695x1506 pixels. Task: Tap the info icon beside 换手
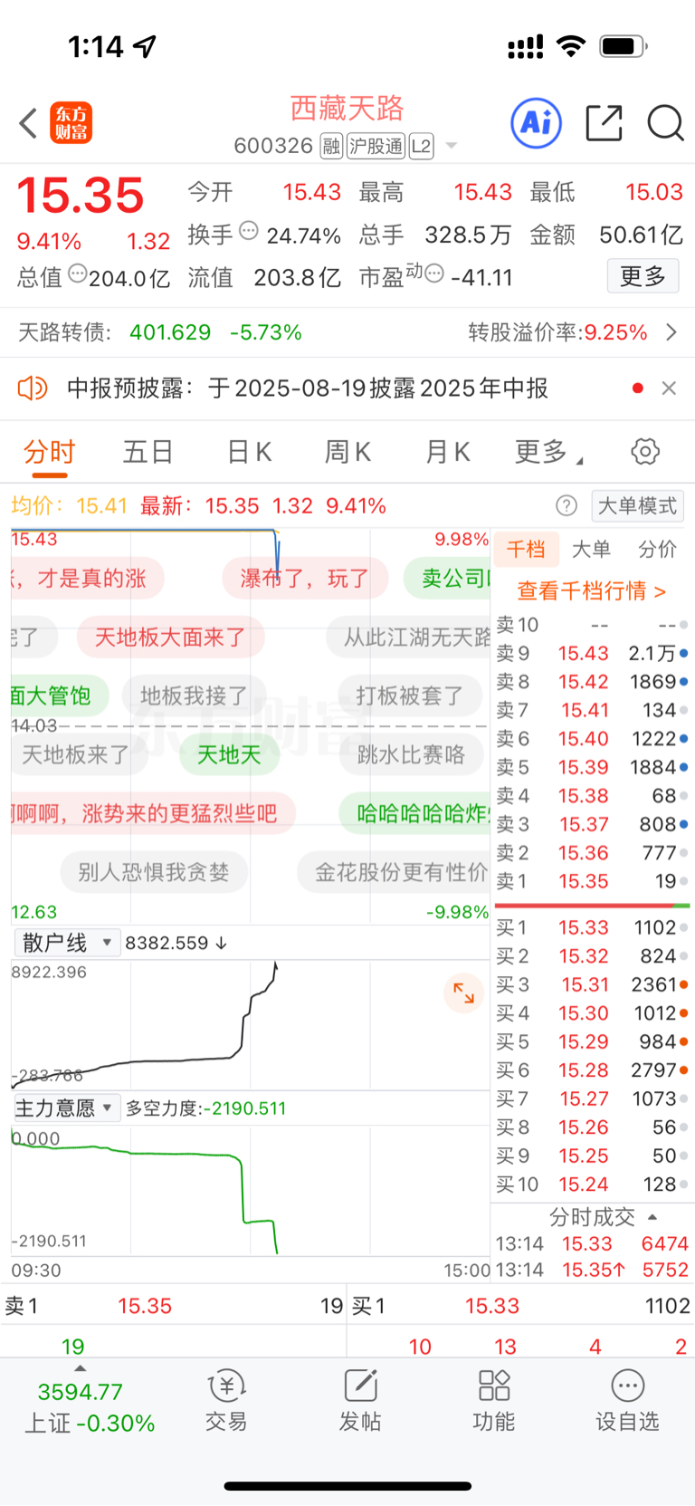249,230
